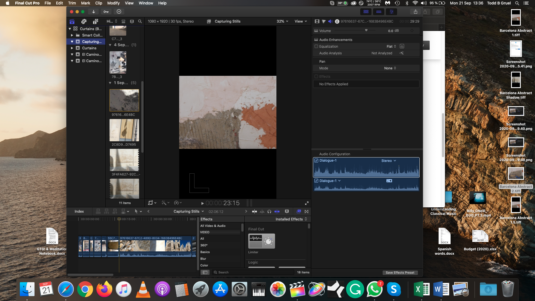535x301 pixels.
Task: Open the Pan Mode None dropdown
Action: [390, 68]
